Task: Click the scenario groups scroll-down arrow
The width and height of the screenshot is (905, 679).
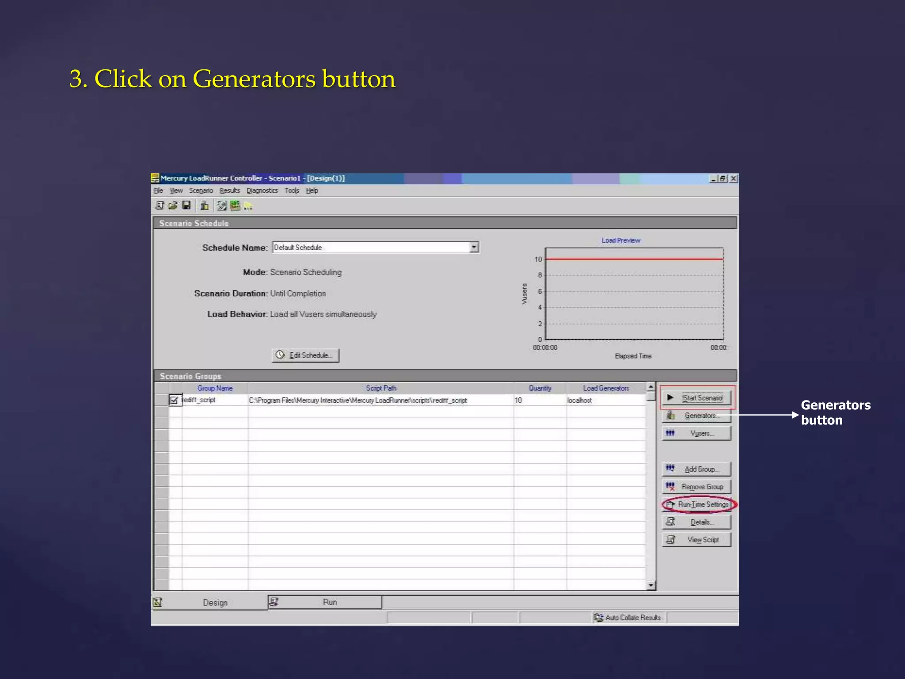Action: click(x=650, y=585)
